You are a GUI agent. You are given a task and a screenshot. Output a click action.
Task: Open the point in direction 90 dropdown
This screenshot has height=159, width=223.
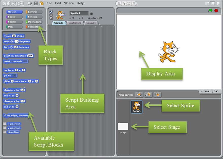coord(31,56)
